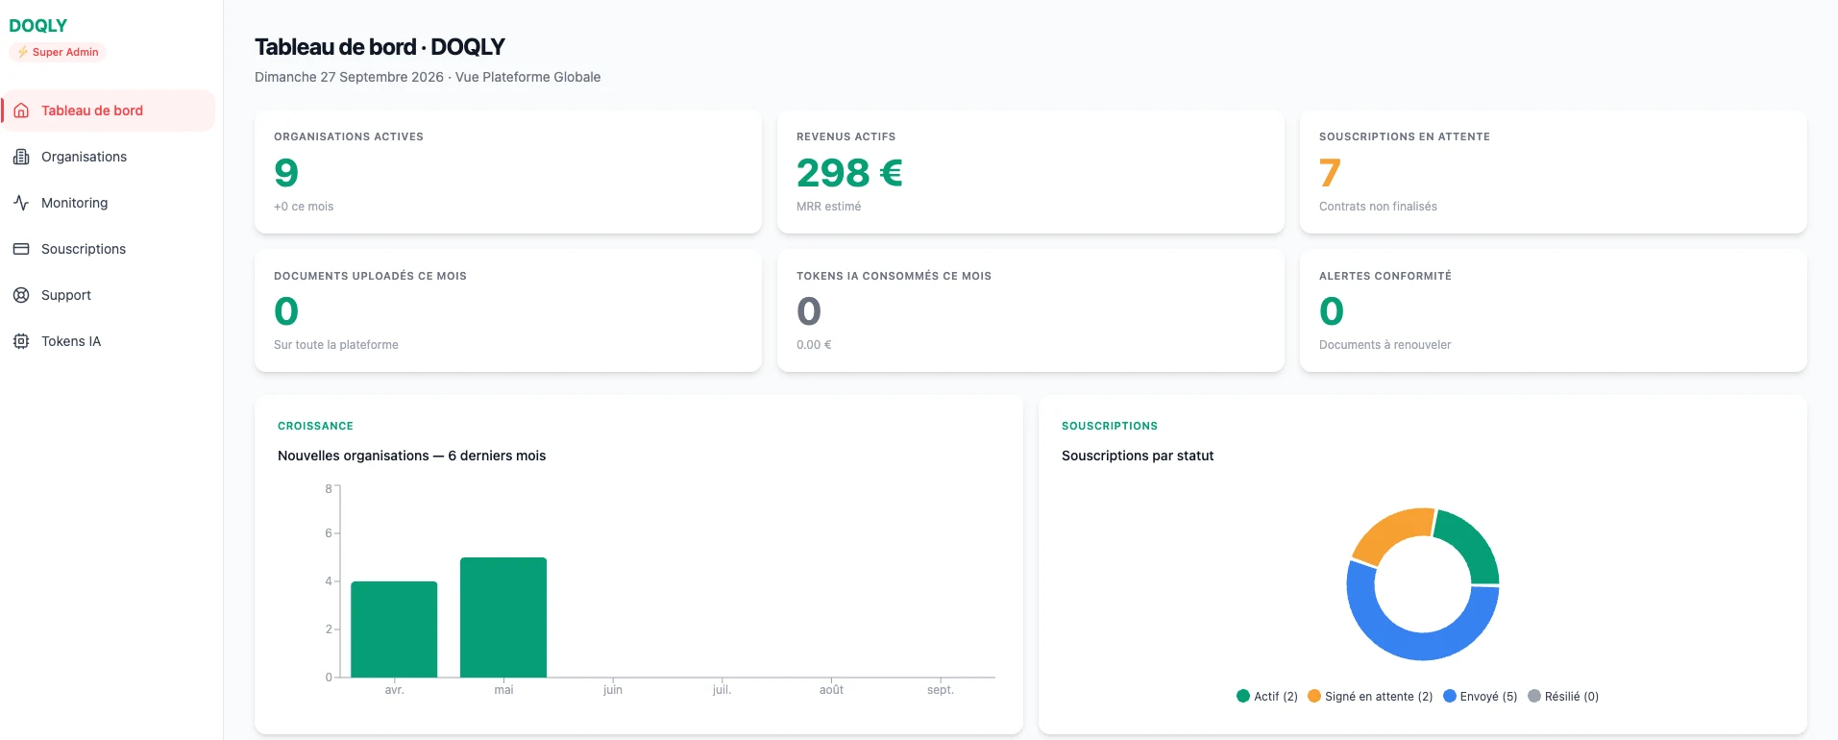Click 'Sur toute la plateforme' text
The image size is (1838, 740).
pos(336,345)
